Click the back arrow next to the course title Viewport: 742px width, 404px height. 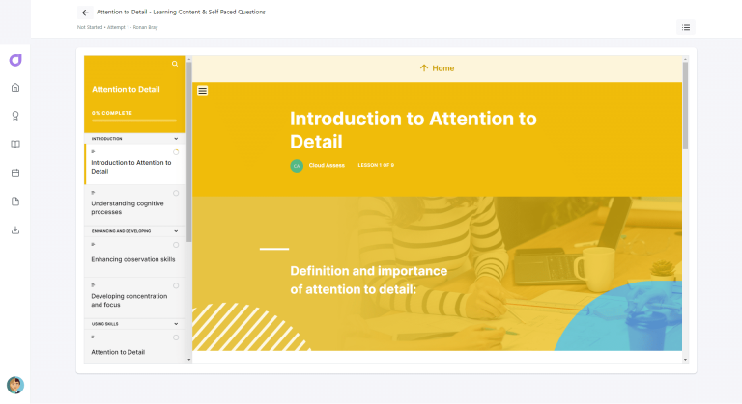(85, 13)
